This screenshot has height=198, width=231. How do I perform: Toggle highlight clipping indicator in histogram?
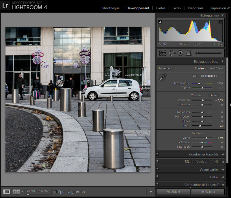[x=221, y=22]
